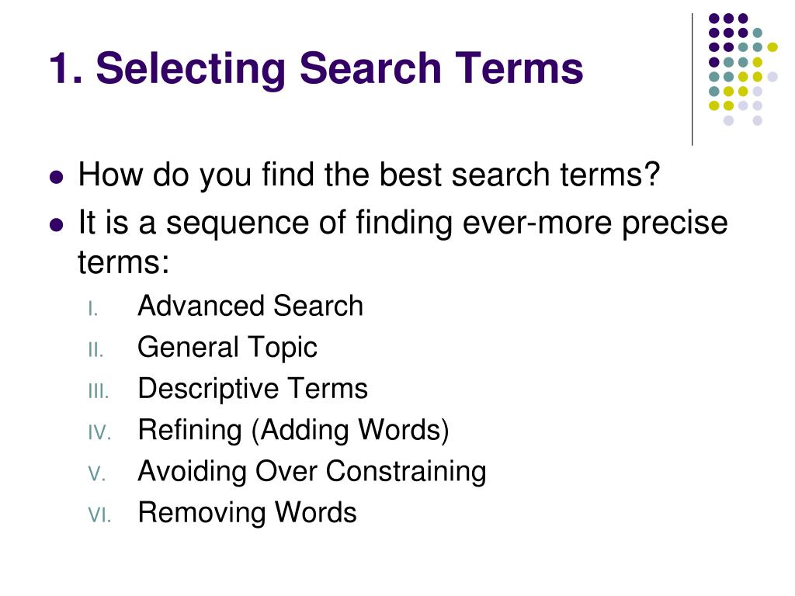Click the Descriptive Terms list entry
Viewport: 795px width, 596px height.
[252, 390]
